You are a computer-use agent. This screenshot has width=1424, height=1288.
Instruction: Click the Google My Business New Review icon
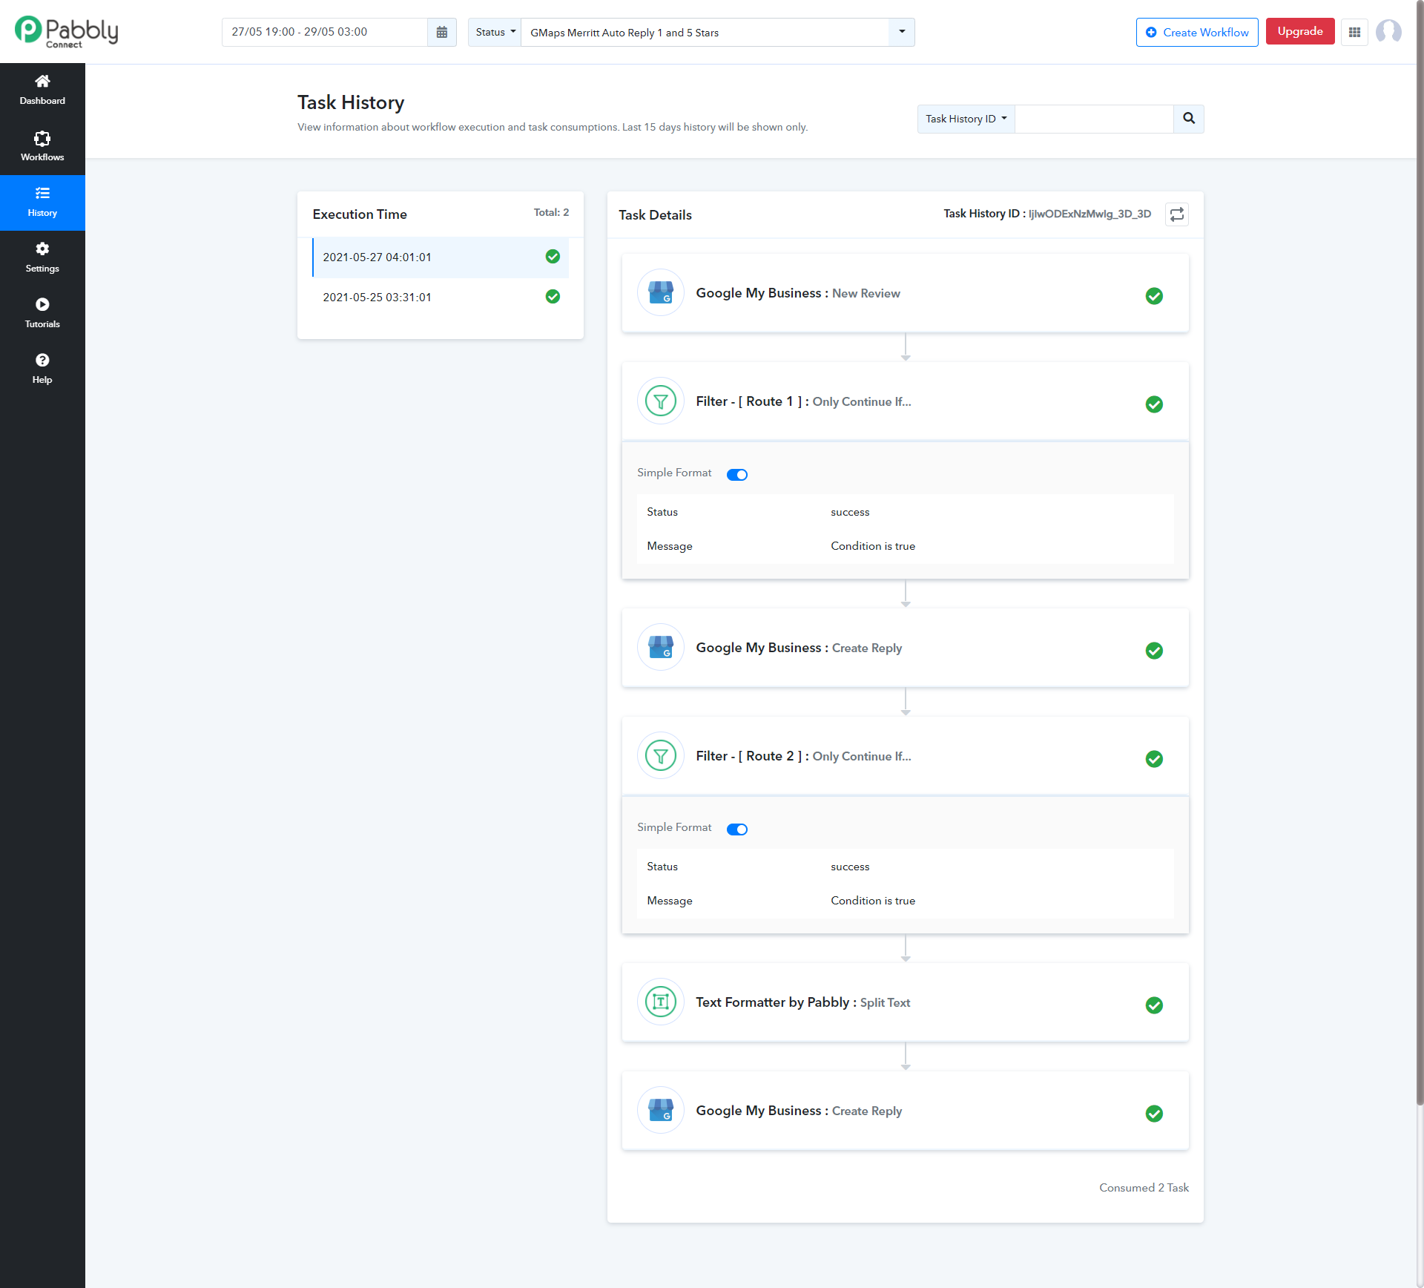point(661,293)
